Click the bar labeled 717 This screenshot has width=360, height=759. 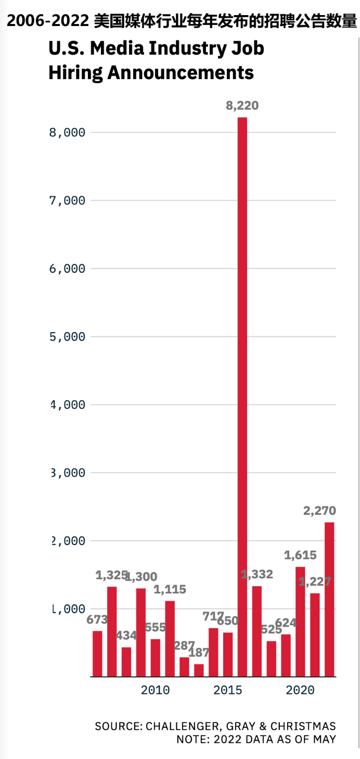213,652
